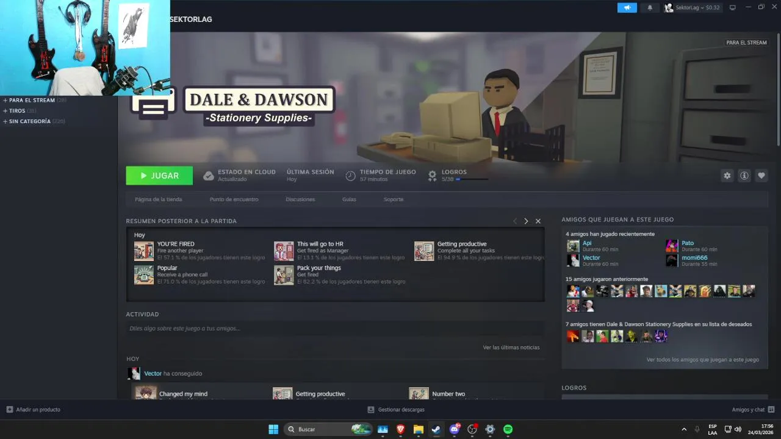This screenshot has width=781, height=439.
Task: Open friend Api's profile
Action: 587,243
